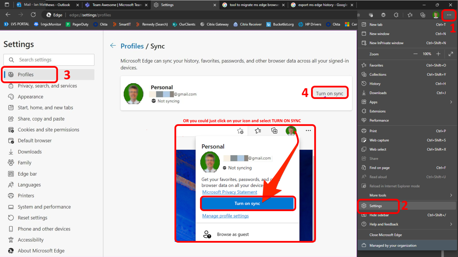This screenshot has width=458, height=257.
Task: Expand the Apps submenu chevron
Action: [451, 102]
